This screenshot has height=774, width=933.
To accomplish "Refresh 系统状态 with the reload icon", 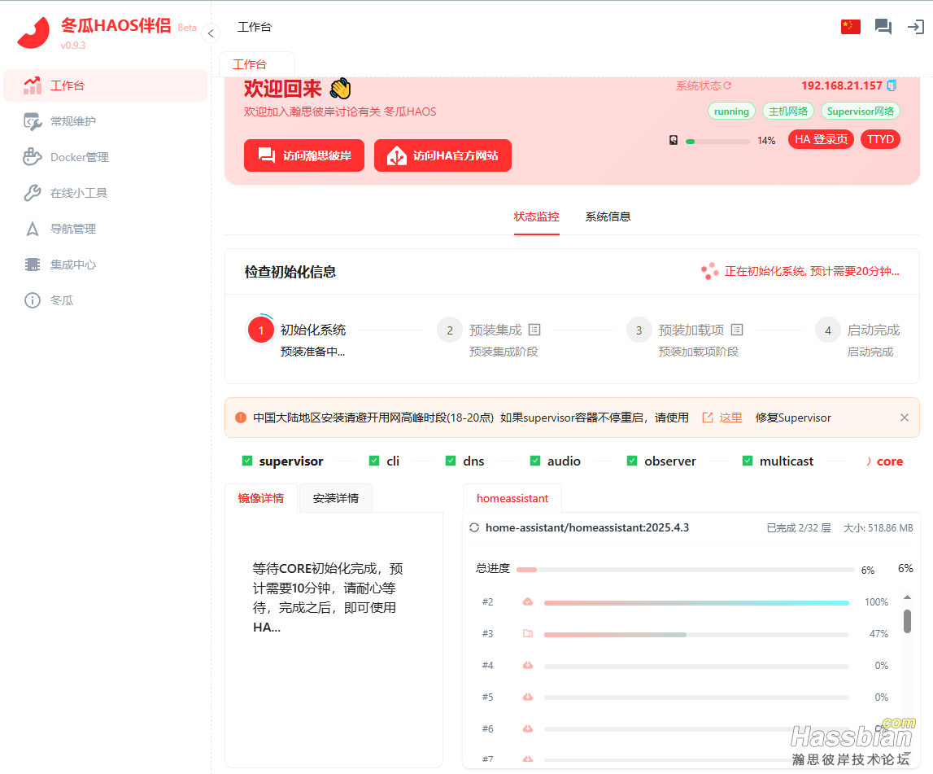I will (727, 85).
